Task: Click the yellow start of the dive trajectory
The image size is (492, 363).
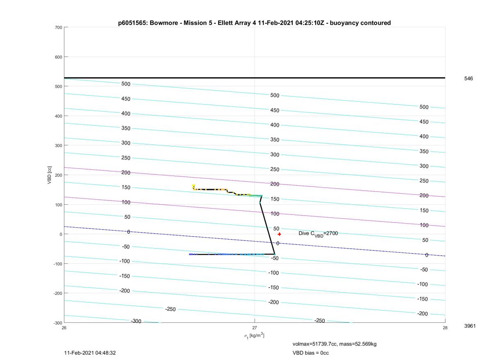Action: [x=194, y=187]
